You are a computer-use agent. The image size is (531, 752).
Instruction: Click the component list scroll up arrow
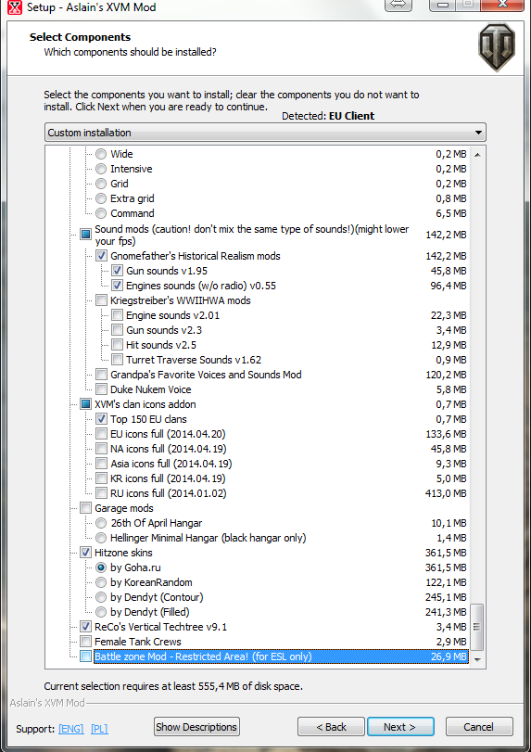click(477, 155)
